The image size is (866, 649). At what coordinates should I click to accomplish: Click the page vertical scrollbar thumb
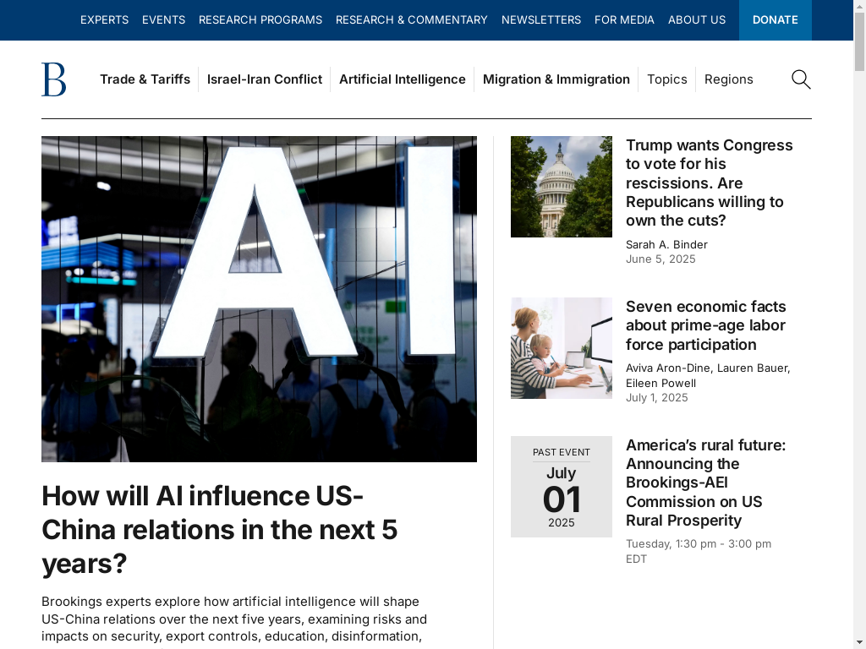pyautogui.click(x=859, y=41)
